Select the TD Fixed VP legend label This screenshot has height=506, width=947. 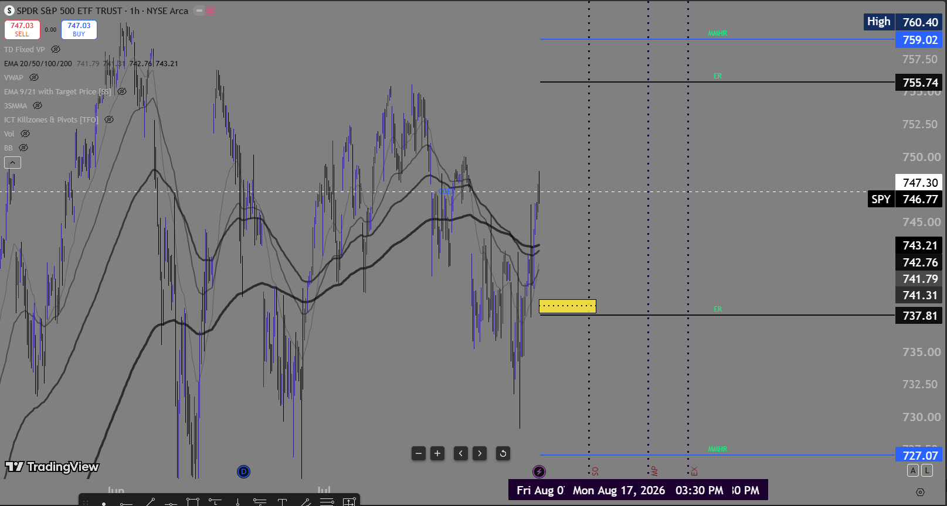25,49
